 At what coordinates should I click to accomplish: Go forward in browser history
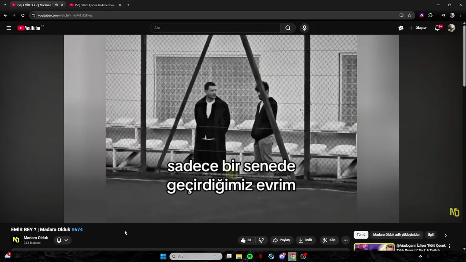click(x=14, y=15)
